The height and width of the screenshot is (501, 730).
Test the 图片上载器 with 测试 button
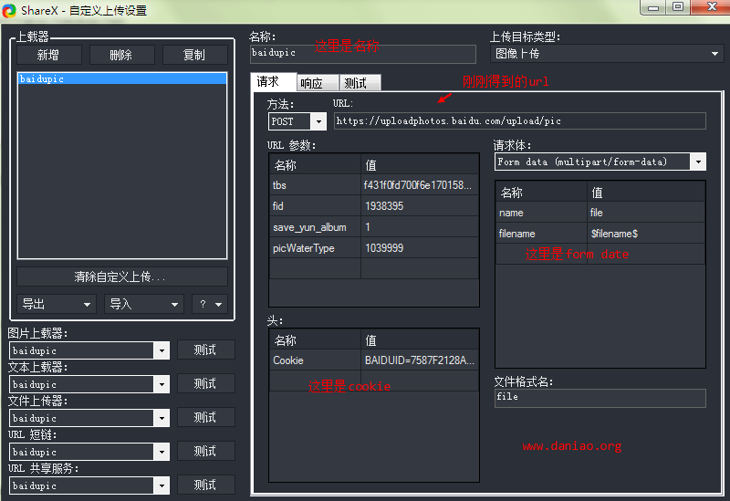tap(205, 350)
